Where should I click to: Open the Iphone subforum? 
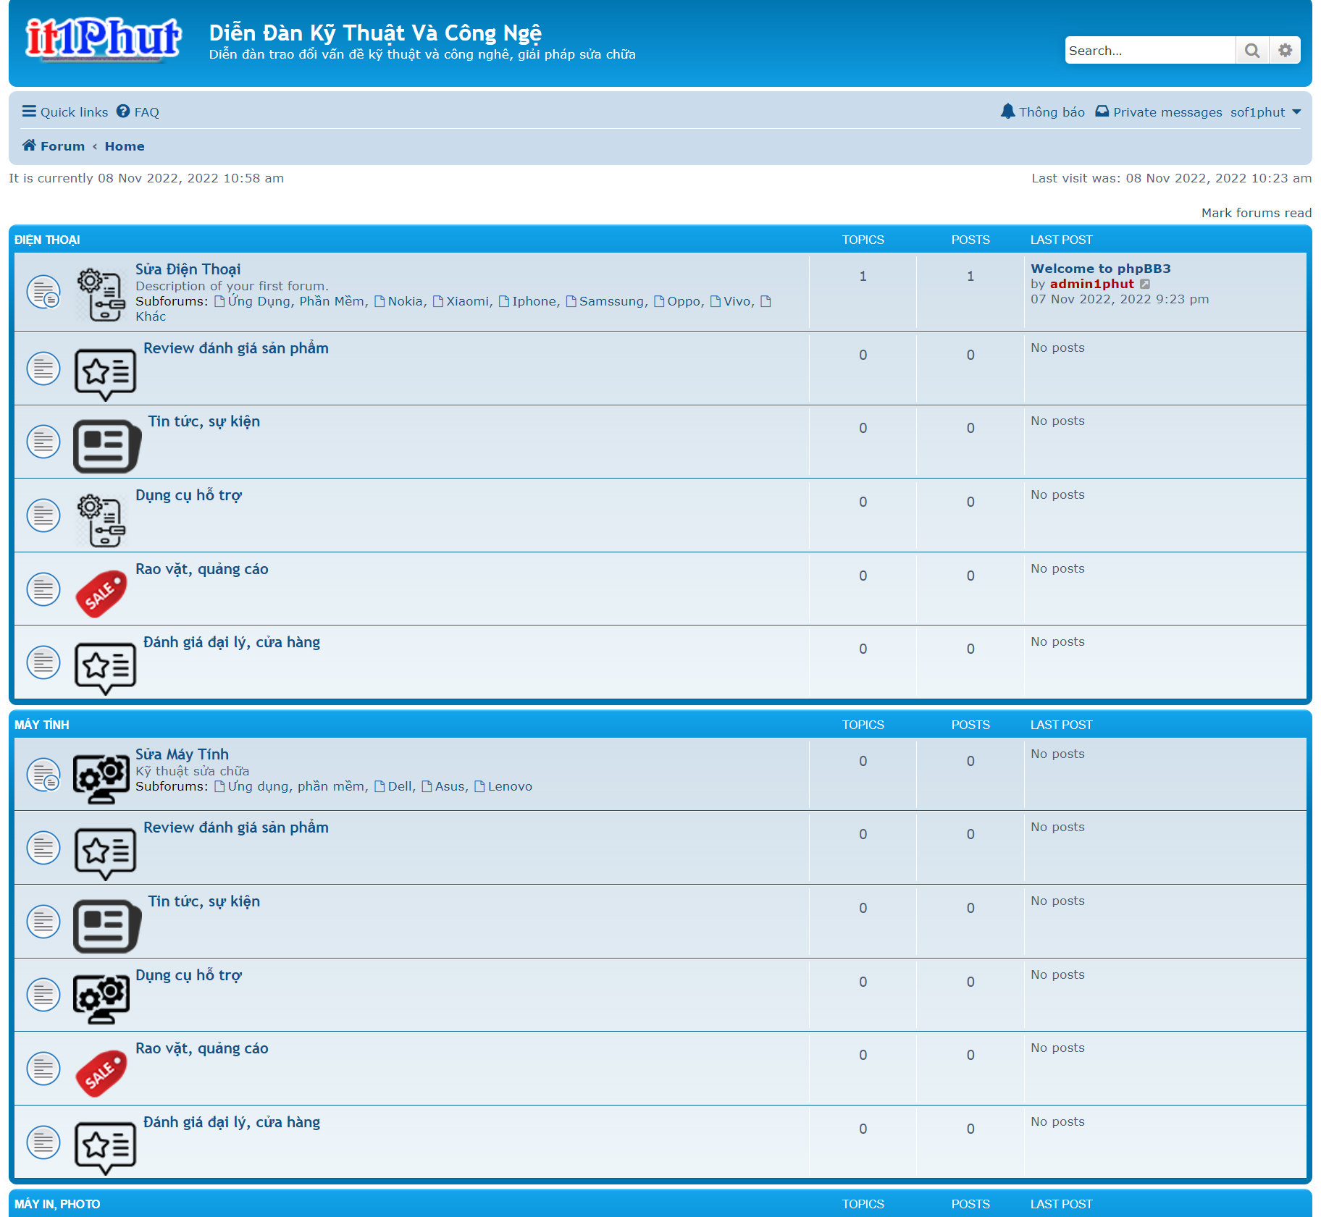coord(535,302)
